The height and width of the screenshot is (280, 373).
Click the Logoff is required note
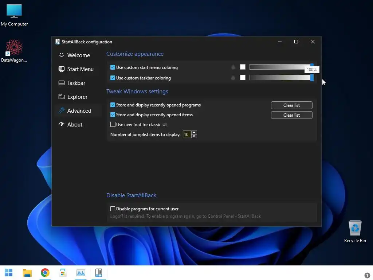point(185,216)
